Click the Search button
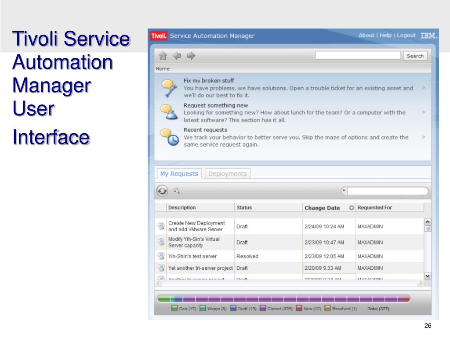The image size is (450, 337). coord(415,56)
